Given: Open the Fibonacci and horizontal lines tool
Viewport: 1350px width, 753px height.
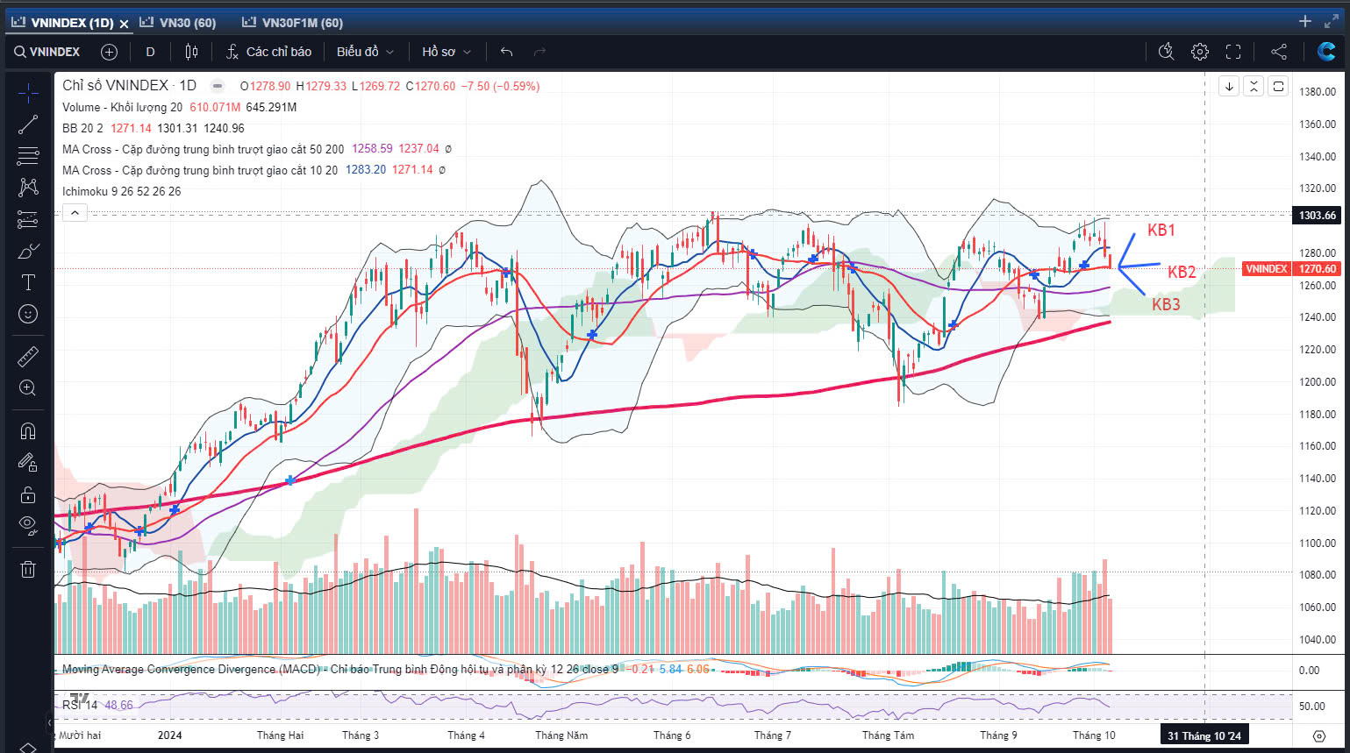Looking at the screenshot, I should (28, 156).
